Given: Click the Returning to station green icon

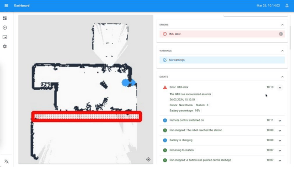Looking at the screenshot, I should 165,150.
